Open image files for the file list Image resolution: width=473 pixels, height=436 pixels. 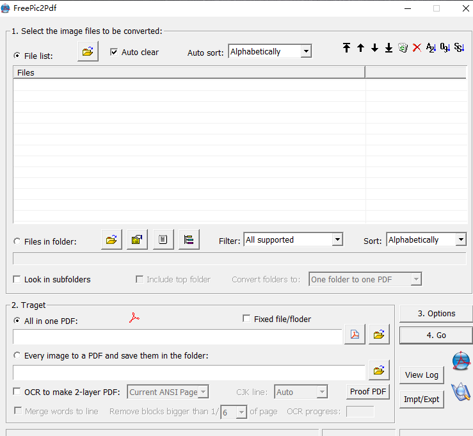(x=88, y=52)
